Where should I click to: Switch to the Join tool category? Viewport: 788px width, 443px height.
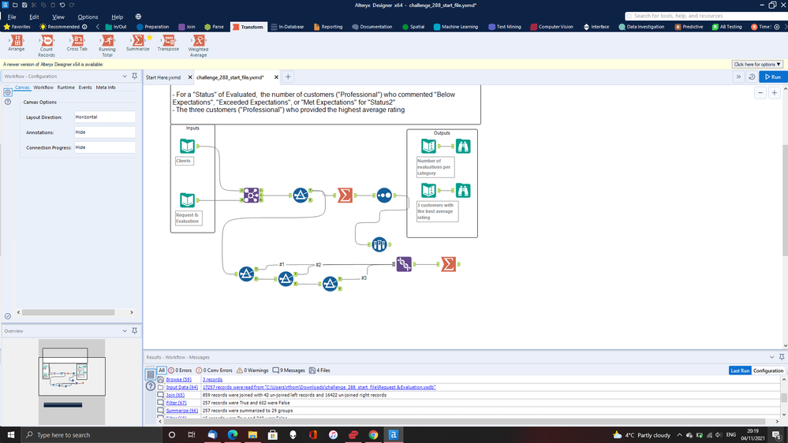tap(186, 27)
